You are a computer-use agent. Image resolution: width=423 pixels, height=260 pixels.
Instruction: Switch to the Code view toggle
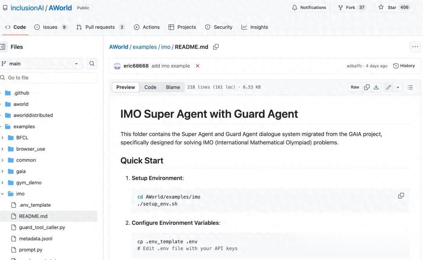(150, 87)
